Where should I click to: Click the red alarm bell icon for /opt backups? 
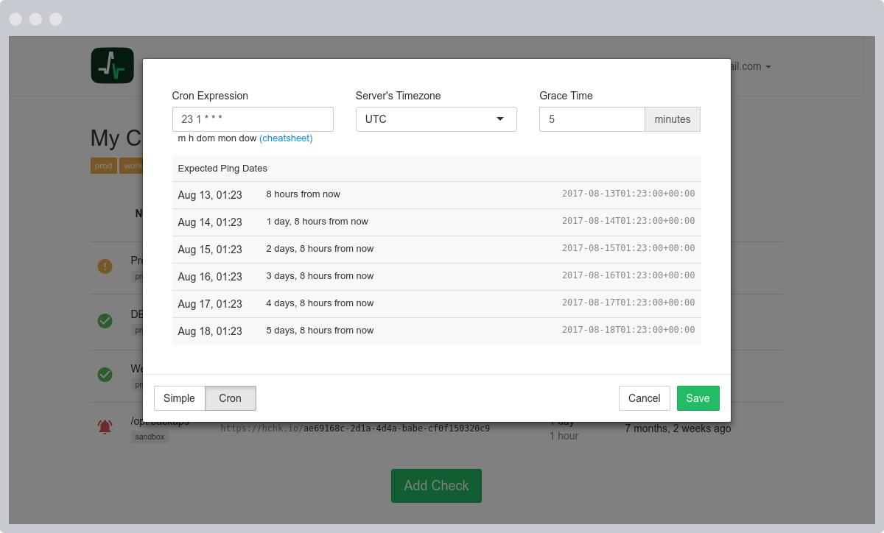pyautogui.click(x=105, y=426)
